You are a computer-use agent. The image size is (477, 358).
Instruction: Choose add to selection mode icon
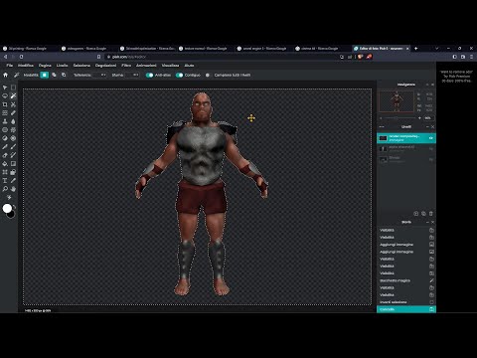[x=54, y=75]
